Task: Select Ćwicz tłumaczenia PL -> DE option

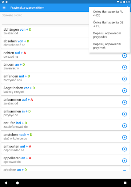Action: click(110, 14)
